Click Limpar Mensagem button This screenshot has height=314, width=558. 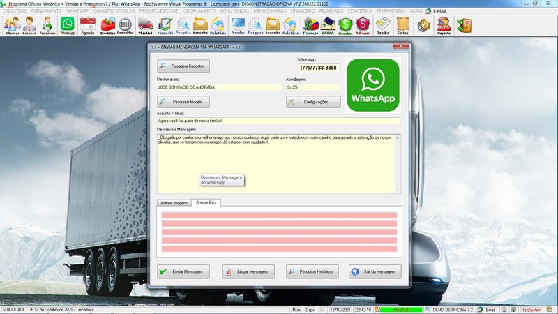click(x=248, y=271)
